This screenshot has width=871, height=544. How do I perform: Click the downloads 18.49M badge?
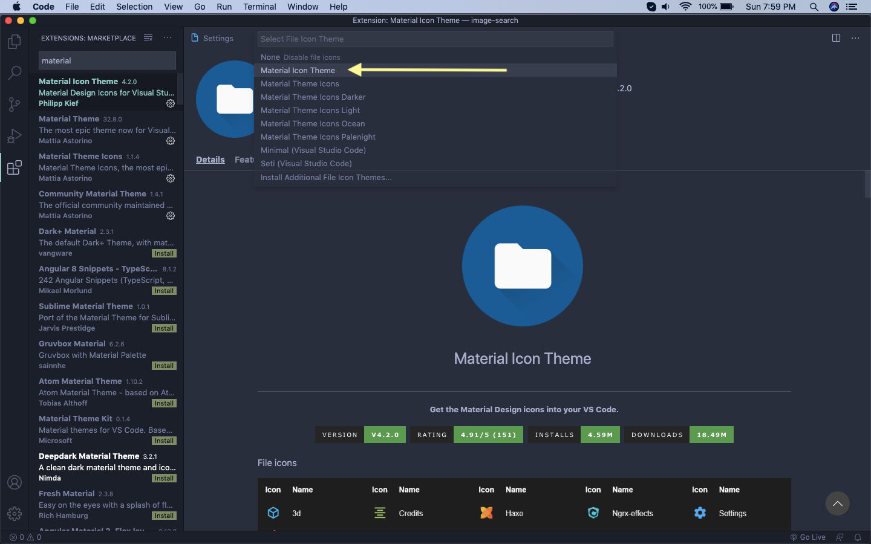[679, 435]
